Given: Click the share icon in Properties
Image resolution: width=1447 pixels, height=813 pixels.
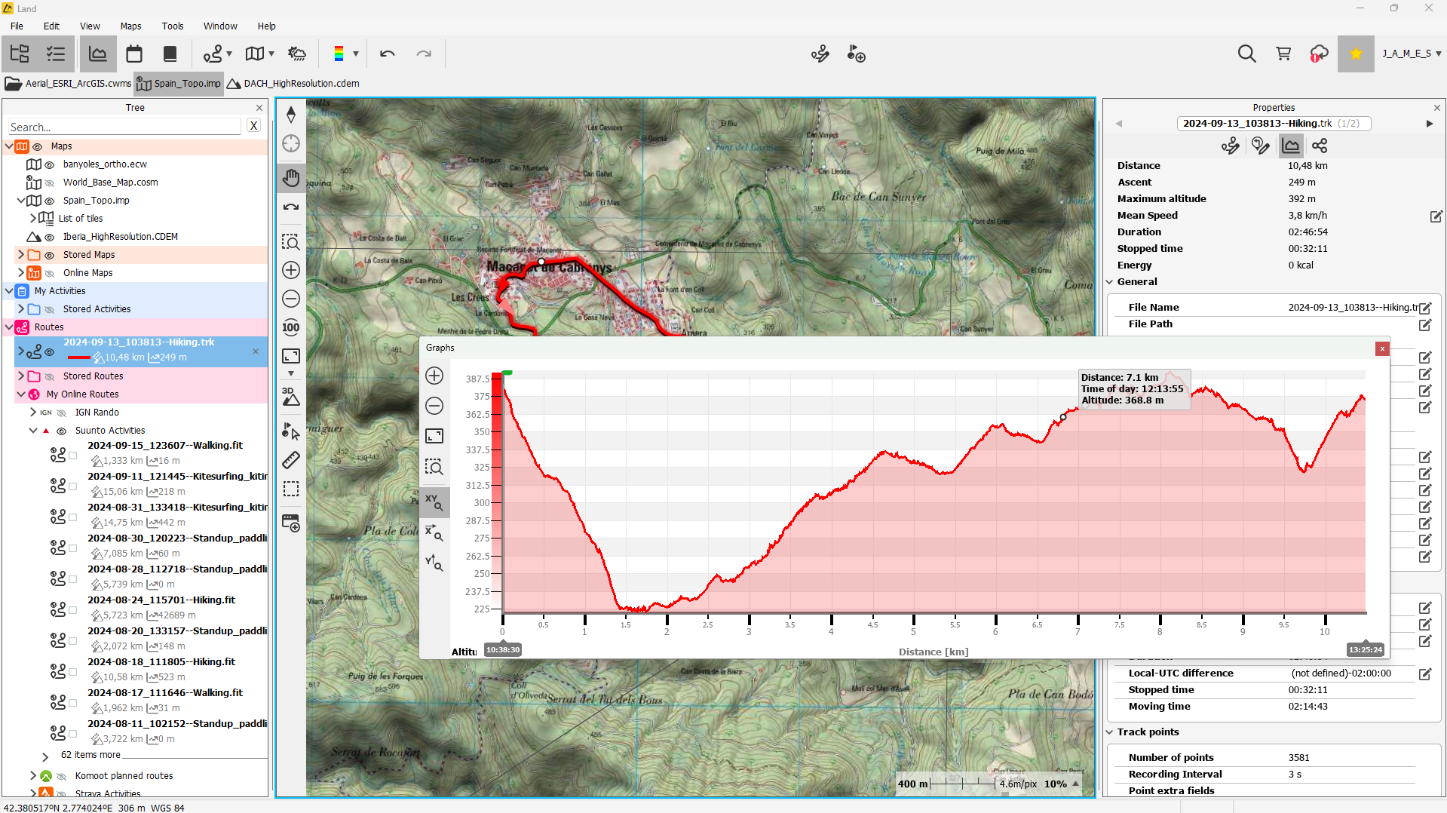Looking at the screenshot, I should 1320,146.
